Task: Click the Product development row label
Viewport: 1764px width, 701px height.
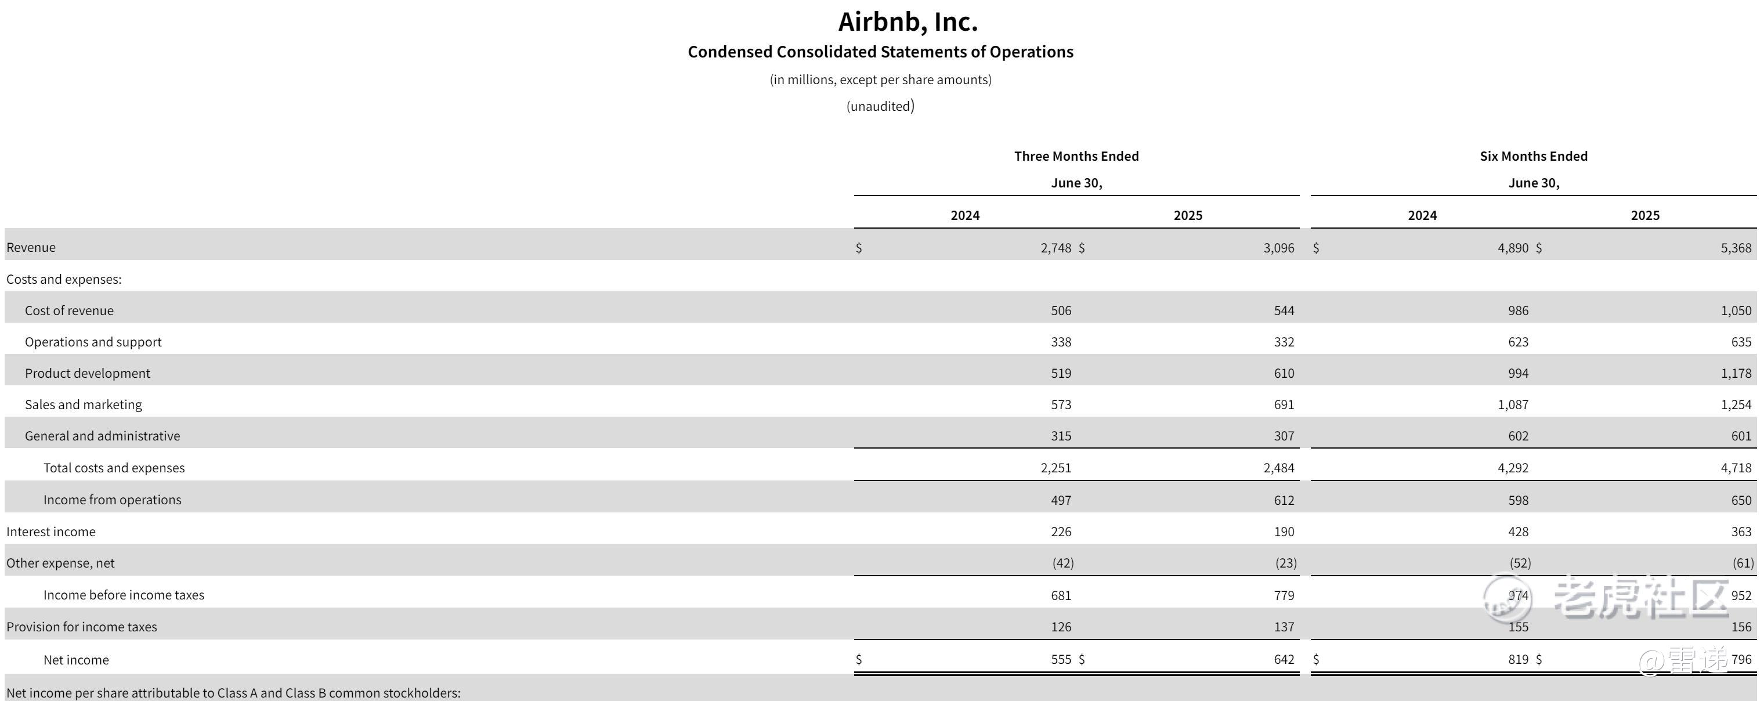Action: coord(87,373)
